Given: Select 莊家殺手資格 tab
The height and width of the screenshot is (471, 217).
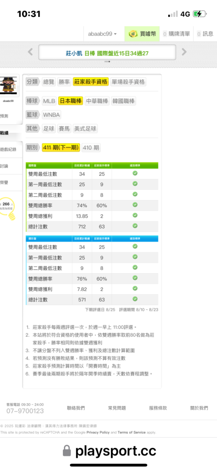Looking at the screenshot, I should click(x=91, y=81).
